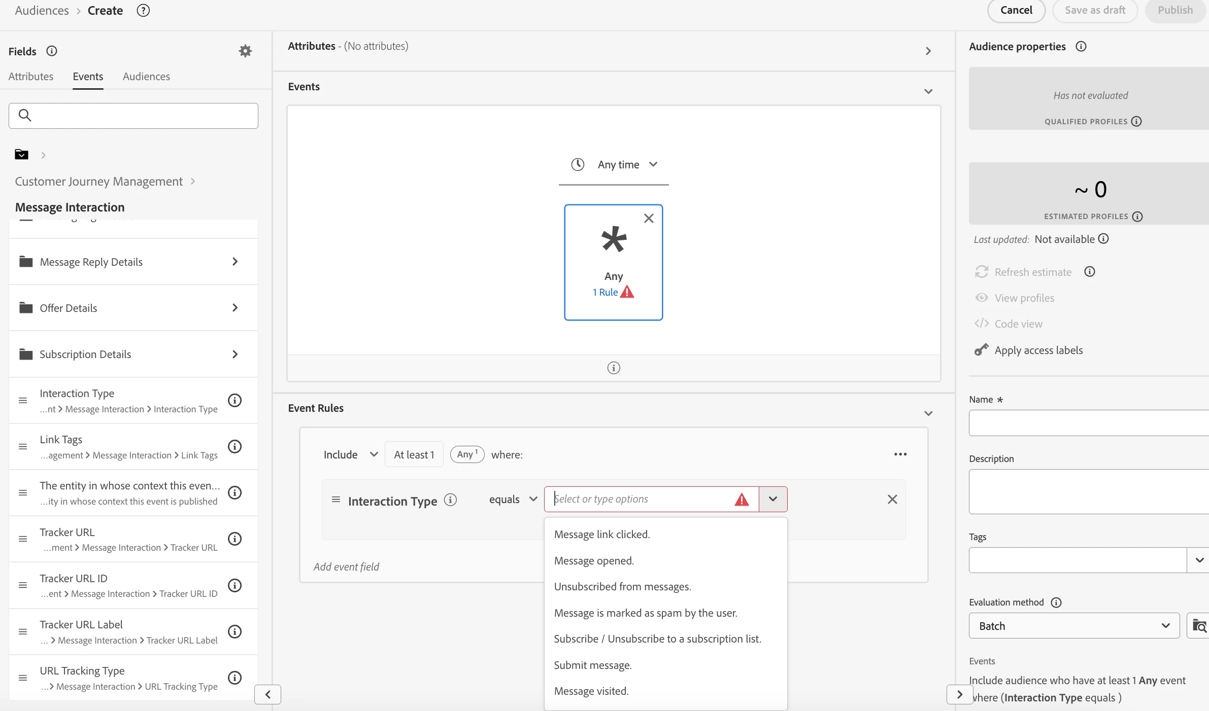Click Apply access labels key icon
The image size is (1209, 711).
(x=982, y=350)
